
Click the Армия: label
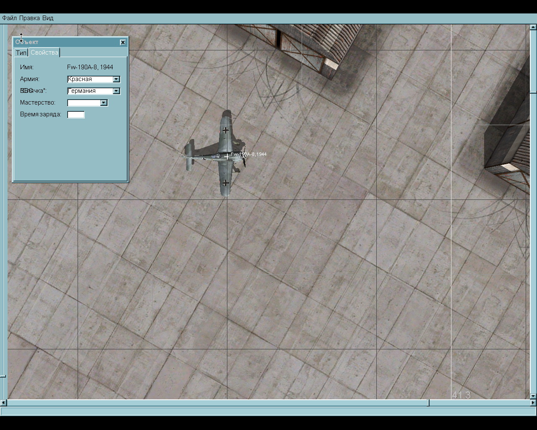point(30,79)
